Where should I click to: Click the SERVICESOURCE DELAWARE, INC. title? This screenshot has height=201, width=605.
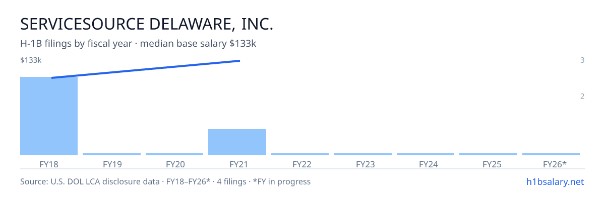pos(147,24)
